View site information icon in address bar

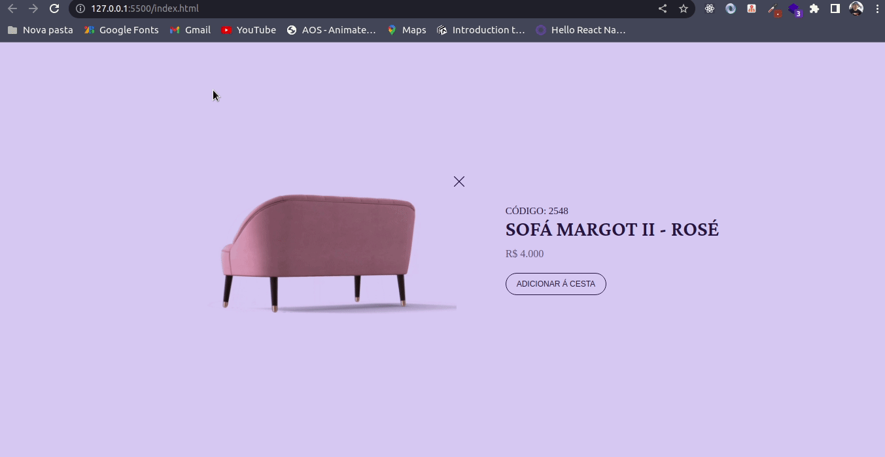pos(80,8)
